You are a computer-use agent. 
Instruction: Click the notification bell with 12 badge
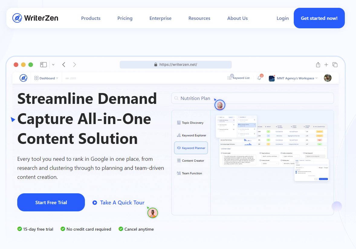click(259, 78)
